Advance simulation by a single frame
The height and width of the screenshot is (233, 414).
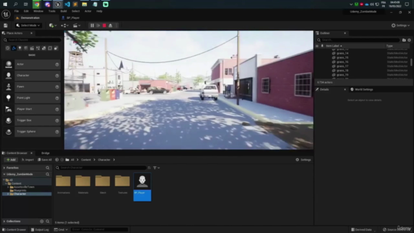click(98, 26)
